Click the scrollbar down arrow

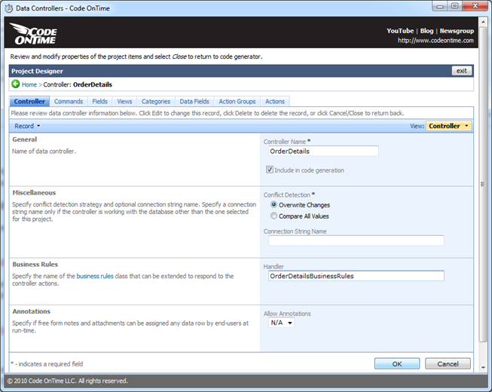483,368
